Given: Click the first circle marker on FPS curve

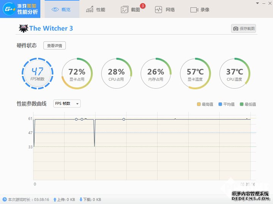Looking at the screenshot, I should tap(76, 119).
